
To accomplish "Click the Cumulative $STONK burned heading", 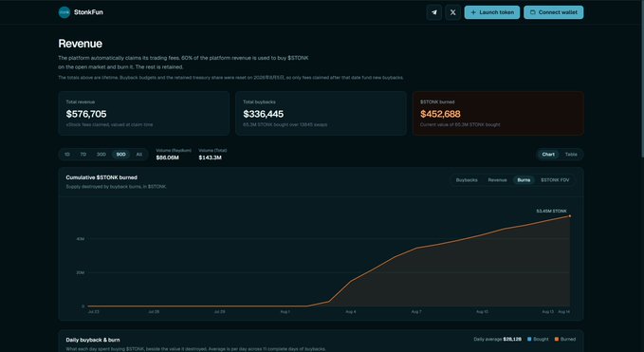I will (x=101, y=177).
